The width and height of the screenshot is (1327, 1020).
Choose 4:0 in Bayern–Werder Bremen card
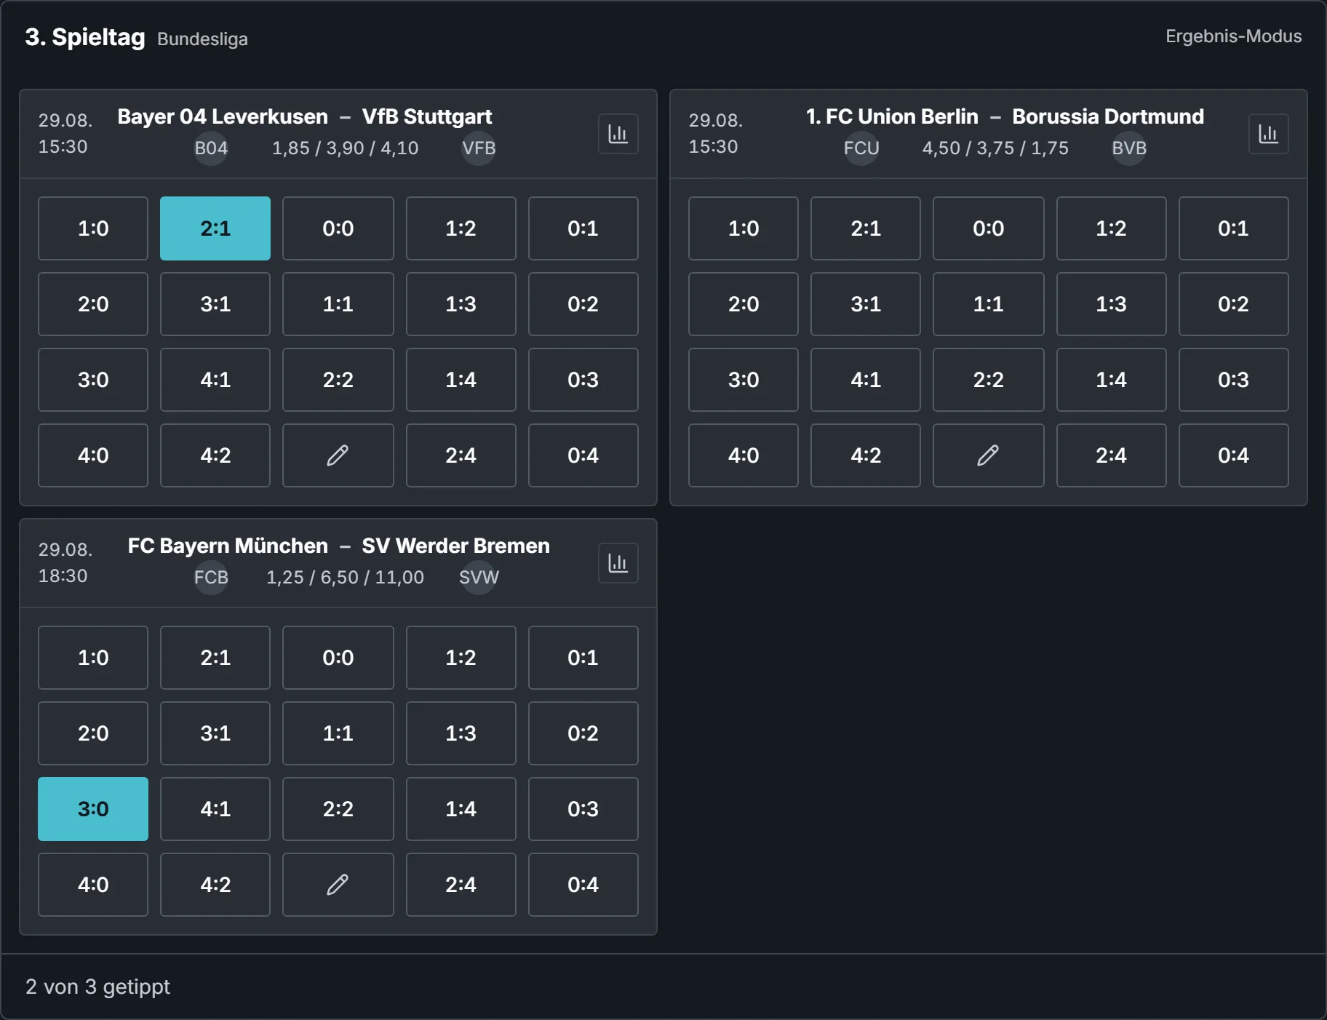pyautogui.click(x=93, y=885)
